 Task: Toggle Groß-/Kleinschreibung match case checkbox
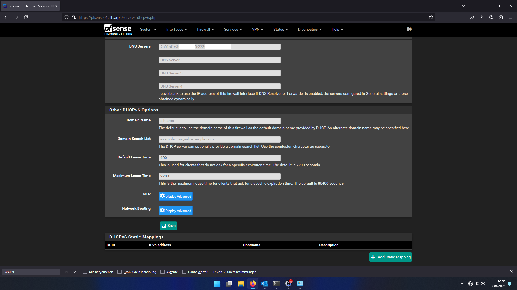120,272
